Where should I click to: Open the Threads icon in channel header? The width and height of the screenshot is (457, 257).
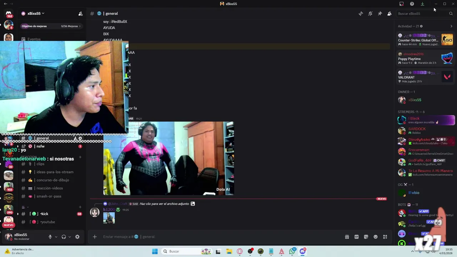point(361,14)
